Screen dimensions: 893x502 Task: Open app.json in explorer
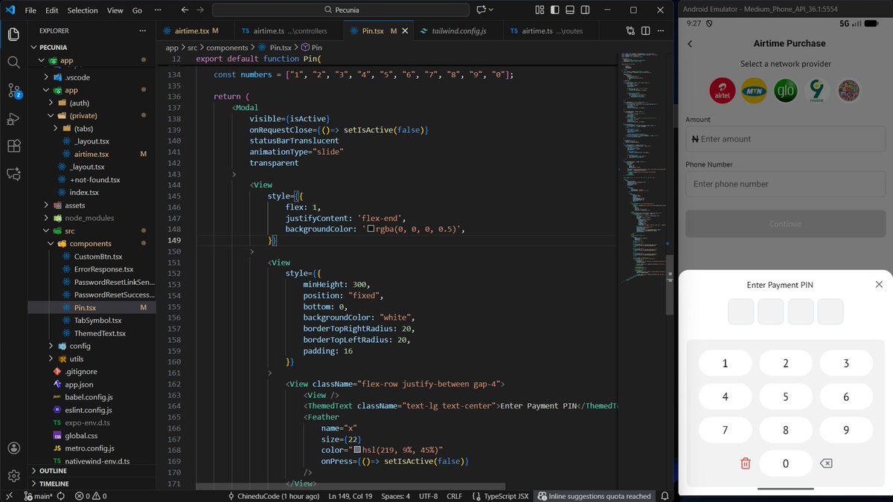(x=79, y=384)
